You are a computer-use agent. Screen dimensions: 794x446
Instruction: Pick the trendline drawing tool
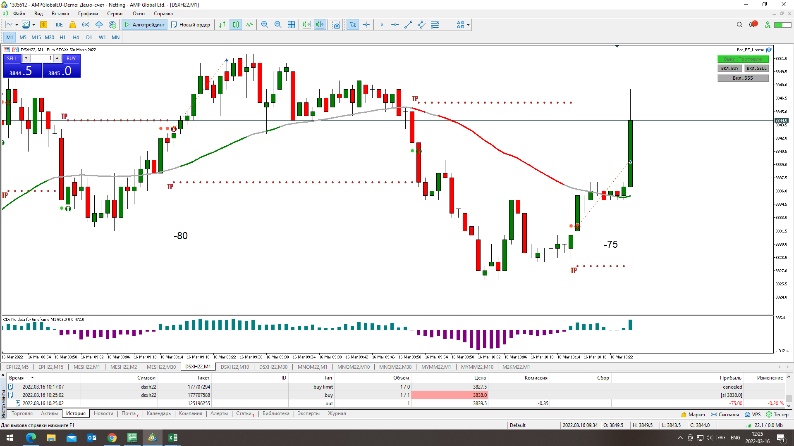coord(408,25)
